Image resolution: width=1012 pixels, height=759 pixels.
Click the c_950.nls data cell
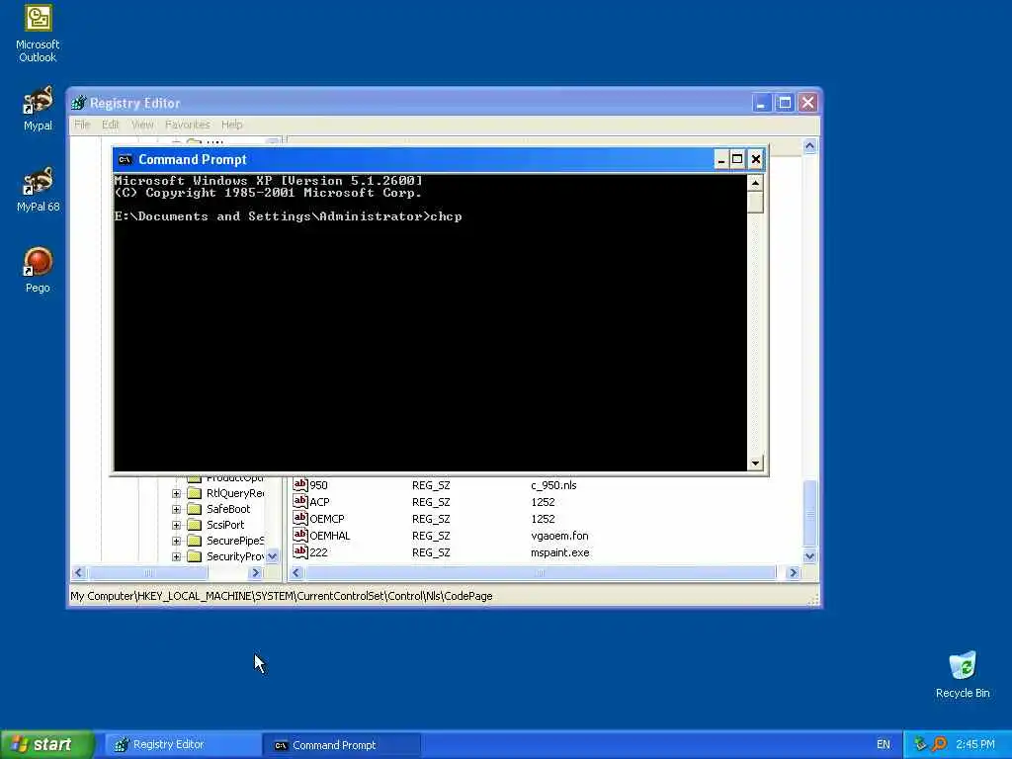553,485
